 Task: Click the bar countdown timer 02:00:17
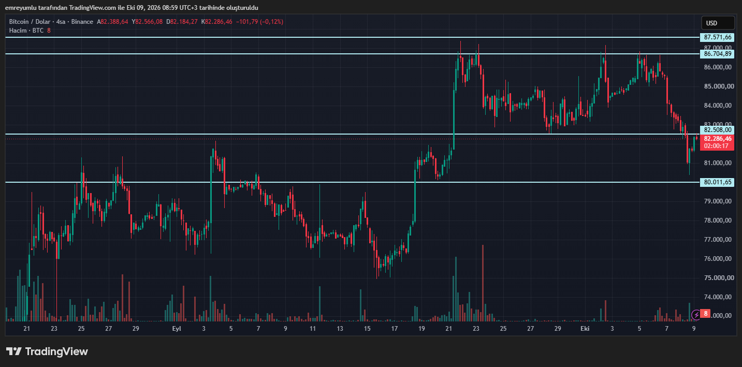[717, 146]
